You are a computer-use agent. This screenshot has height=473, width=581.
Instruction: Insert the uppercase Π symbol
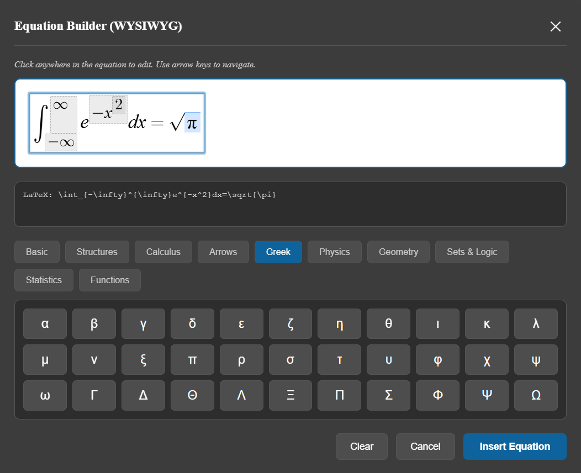point(339,395)
